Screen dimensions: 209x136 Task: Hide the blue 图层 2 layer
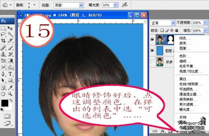tap(152, 51)
